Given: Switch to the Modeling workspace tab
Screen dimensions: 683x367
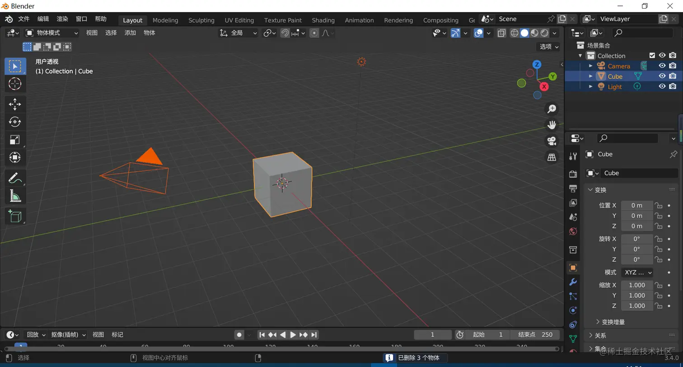Looking at the screenshot, I should click(x=165, y=20).
